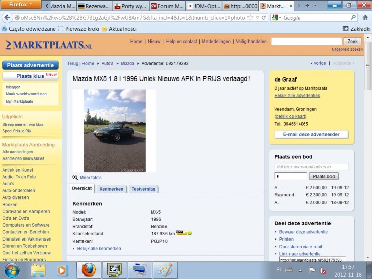This screenshot has width=372, height=279.
Task: Open the Paint taskbar icon
Action: [166, 270]
